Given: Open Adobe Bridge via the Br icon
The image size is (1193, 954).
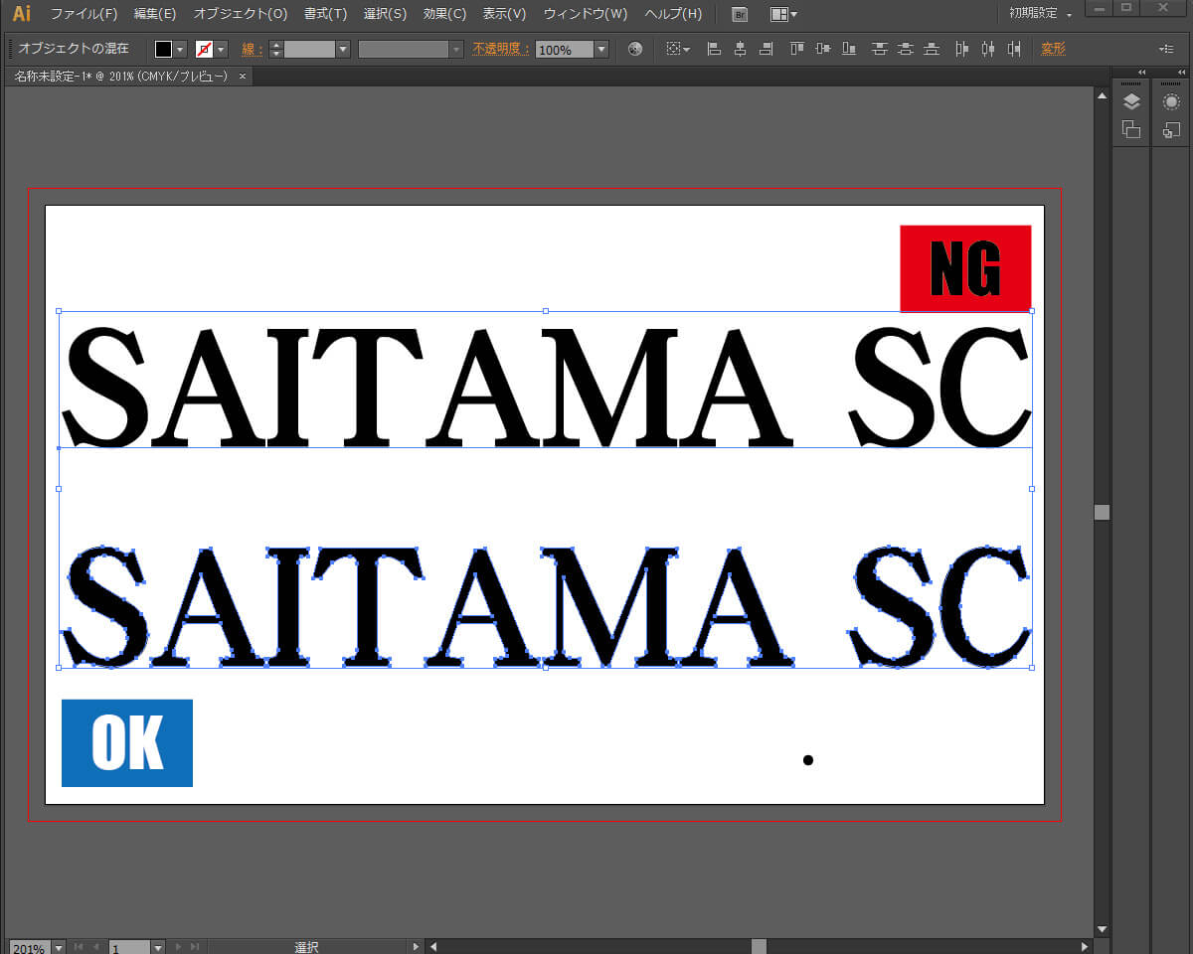Looking at the screenshot, I should [x=739, y=14].
